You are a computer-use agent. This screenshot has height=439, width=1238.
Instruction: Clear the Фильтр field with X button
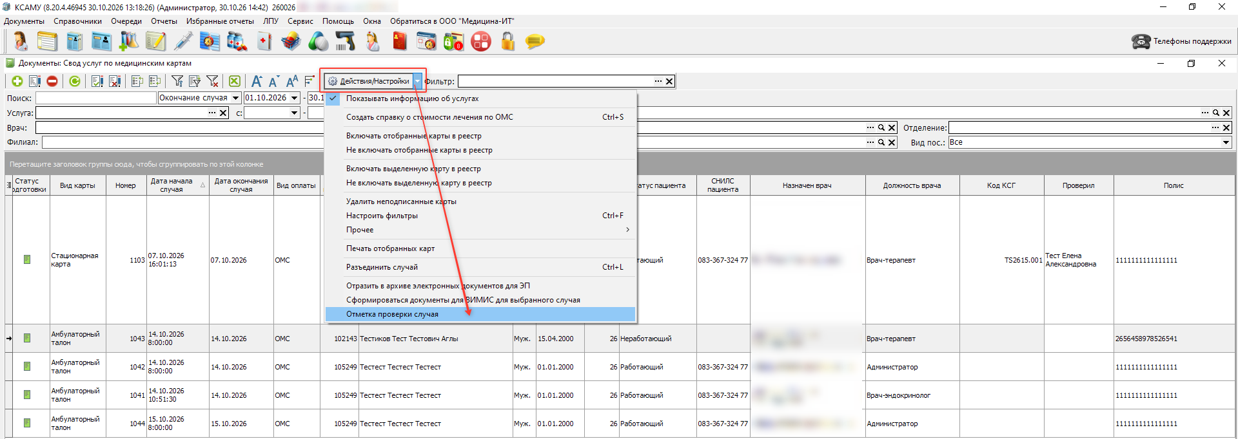[669, 81]
